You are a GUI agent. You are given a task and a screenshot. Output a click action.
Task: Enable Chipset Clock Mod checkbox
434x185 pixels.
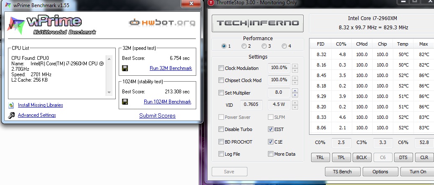pos(221,80)
